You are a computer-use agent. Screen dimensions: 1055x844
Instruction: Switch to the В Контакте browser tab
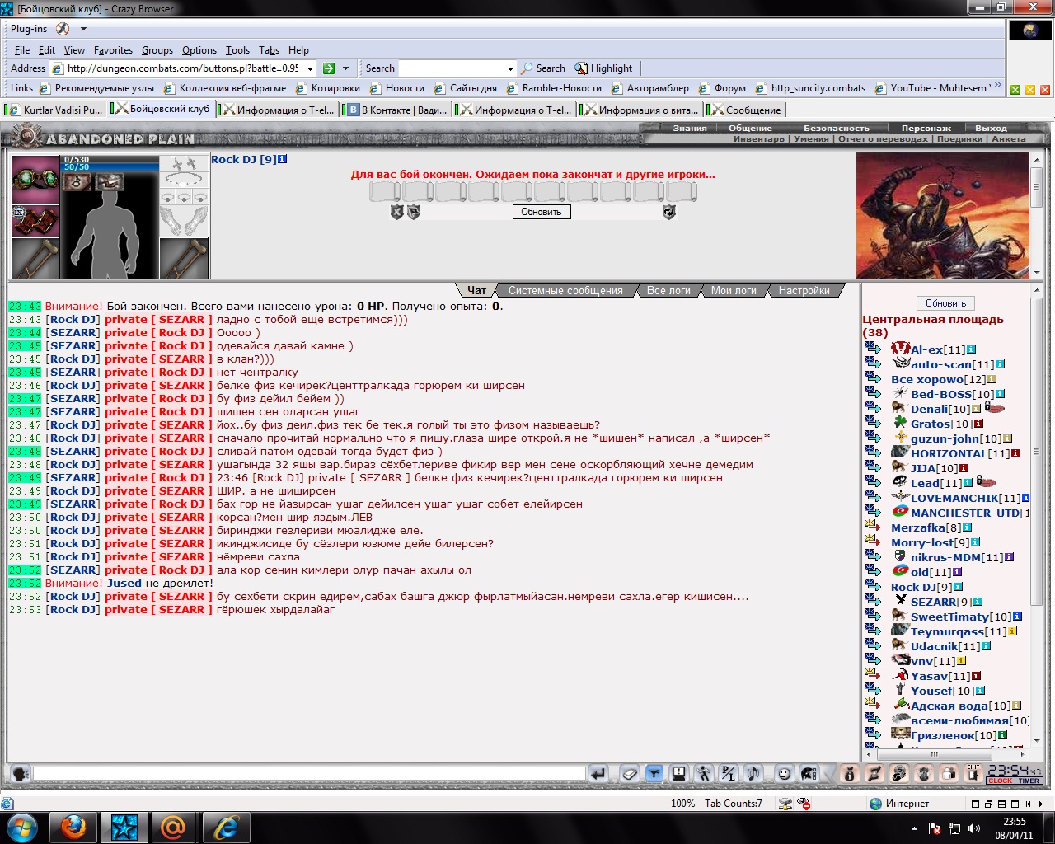click(398, 110)
